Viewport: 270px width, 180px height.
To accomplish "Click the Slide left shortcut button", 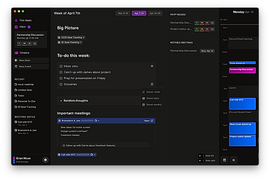I will click(x=206, y=156).
